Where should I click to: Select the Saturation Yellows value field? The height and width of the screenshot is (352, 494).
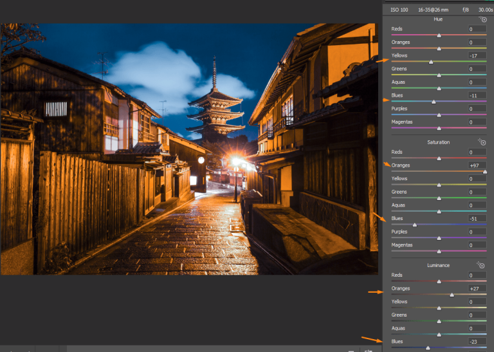[477, 179]
